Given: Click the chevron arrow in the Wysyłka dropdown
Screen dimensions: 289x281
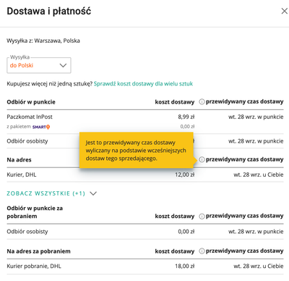Looking at the screenshot, I should click(63, 65).
